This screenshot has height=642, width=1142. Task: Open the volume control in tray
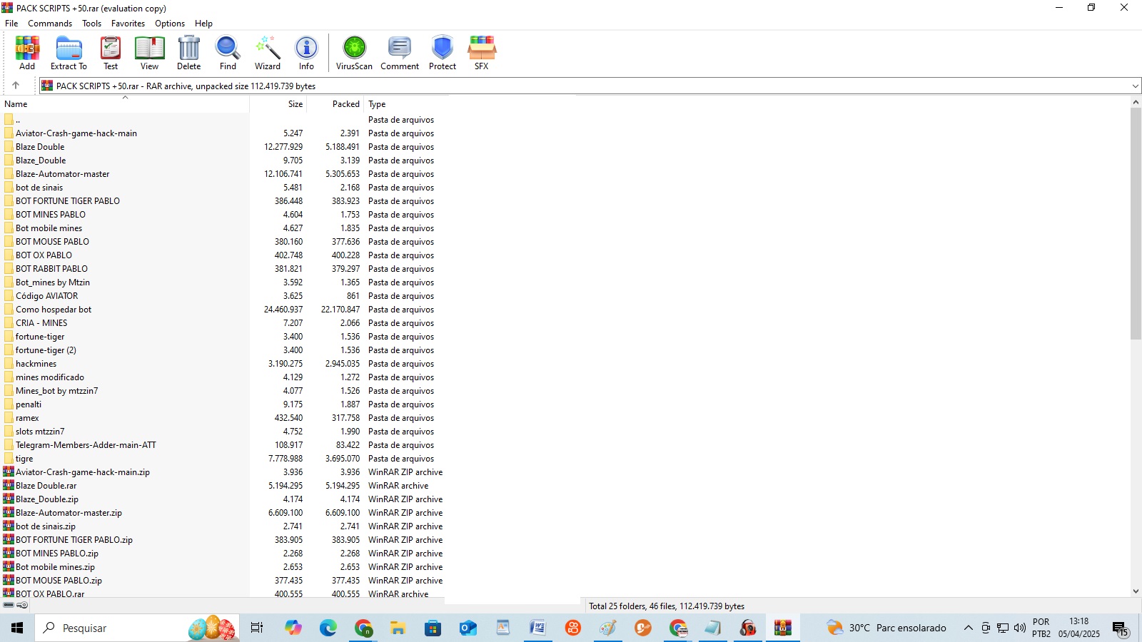coord(1020,628)
